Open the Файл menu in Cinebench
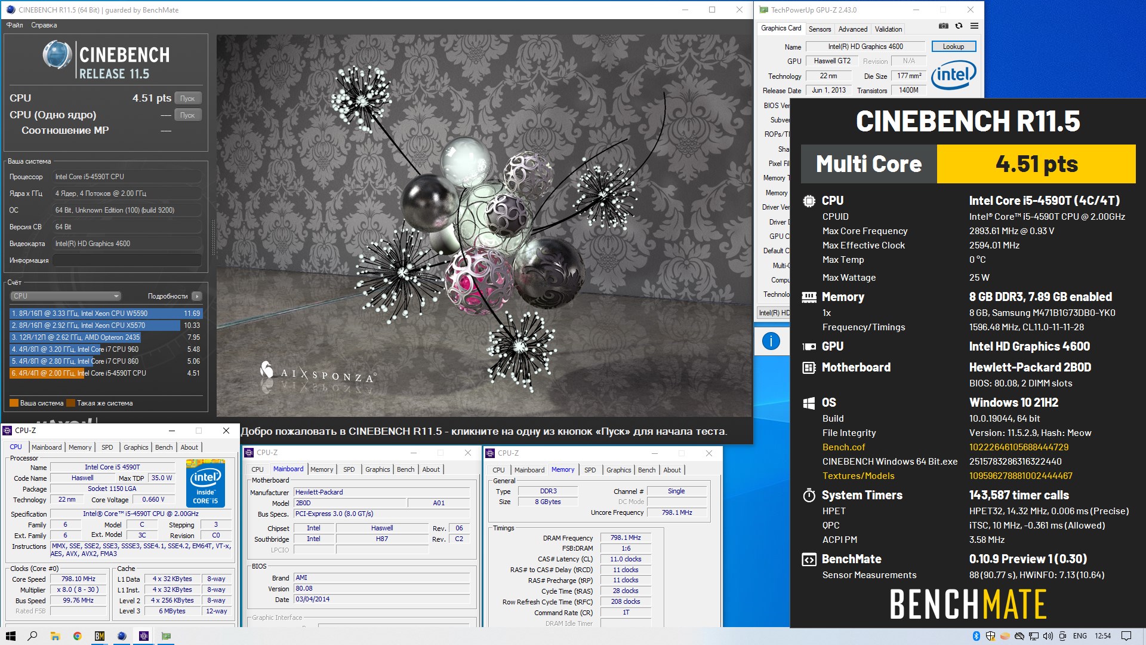The width and height of the screenshot is (1146, 645). pos(15,25)
